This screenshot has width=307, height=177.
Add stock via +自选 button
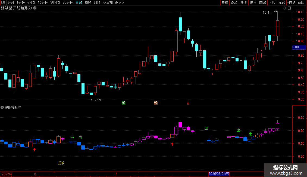click(291, 2)
